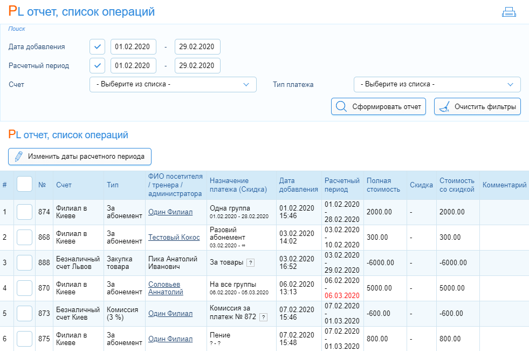Click the pencil icon on Изменить даты

pyautogui.click(x=19, y=157)
